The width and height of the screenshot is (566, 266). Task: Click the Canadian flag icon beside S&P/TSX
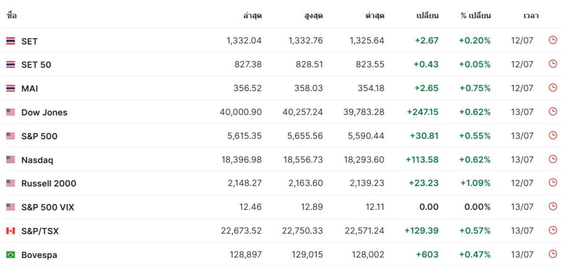pos(10,231)
